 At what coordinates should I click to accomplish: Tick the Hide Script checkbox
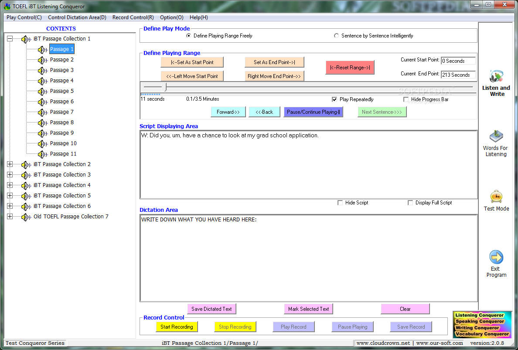point(340,203)
